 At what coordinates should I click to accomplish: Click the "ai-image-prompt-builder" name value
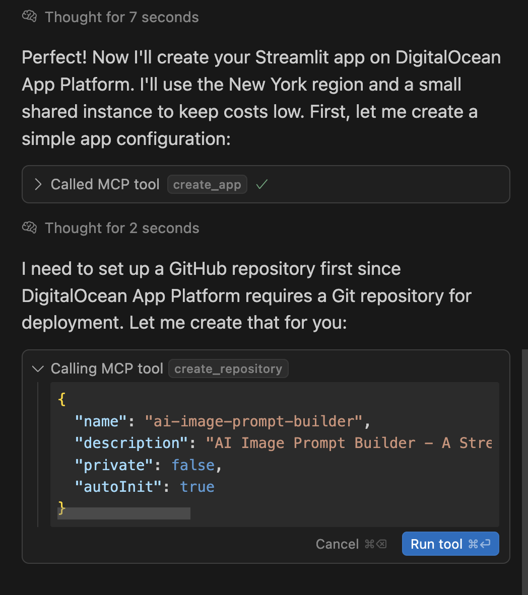pyautogui.click(x=253, y=421)
